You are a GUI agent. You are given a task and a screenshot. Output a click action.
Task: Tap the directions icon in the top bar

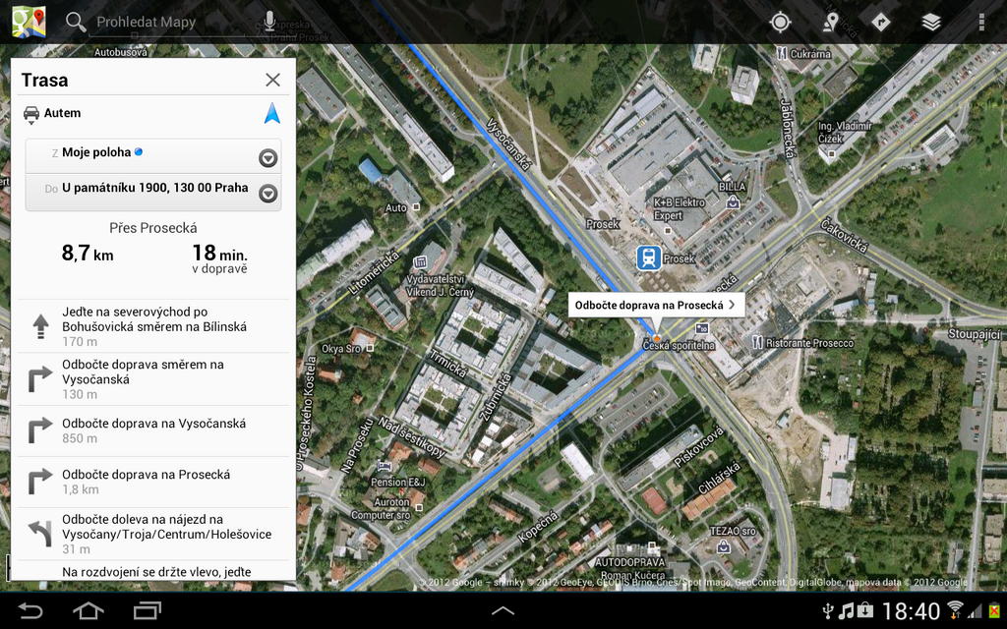pos(880,21)
